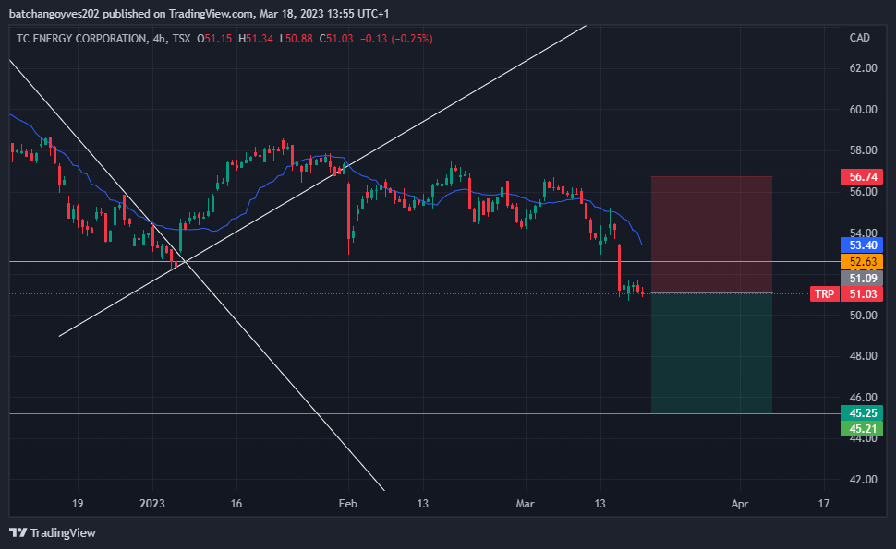Click the close value C51.03
This screenshot has width=896, height=549.
(x=336, y=39)
